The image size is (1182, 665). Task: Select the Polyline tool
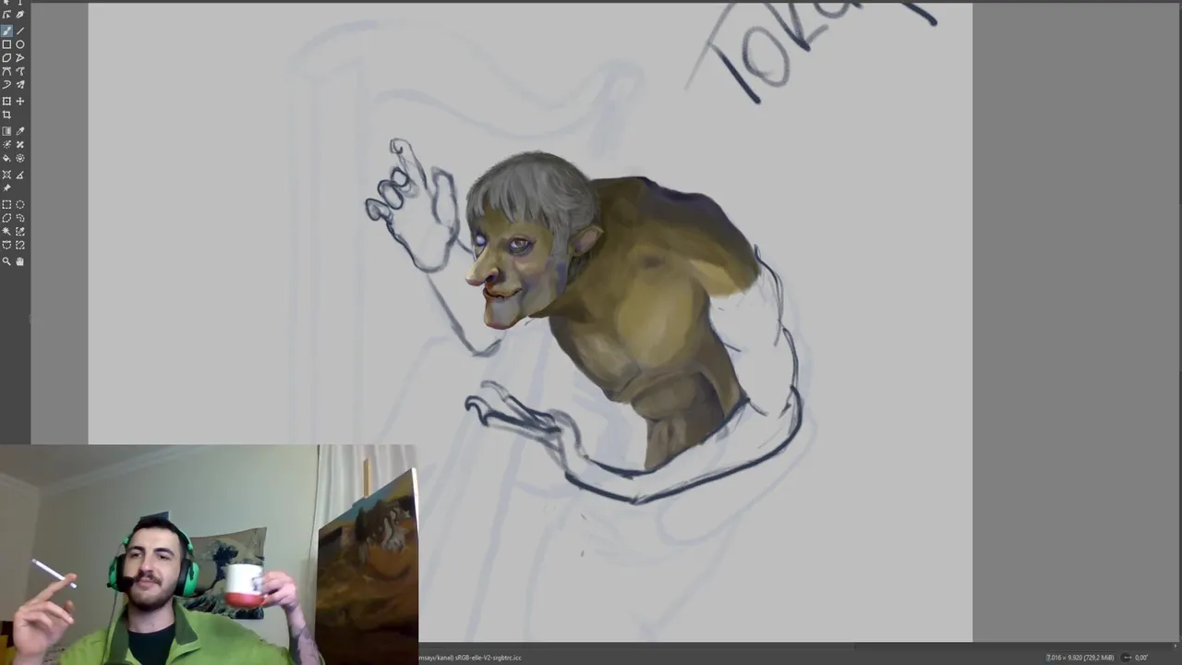(x=20, y=57)
